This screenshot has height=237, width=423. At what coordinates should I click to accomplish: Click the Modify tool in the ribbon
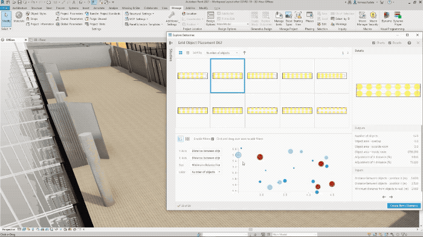tap(6, 18)
